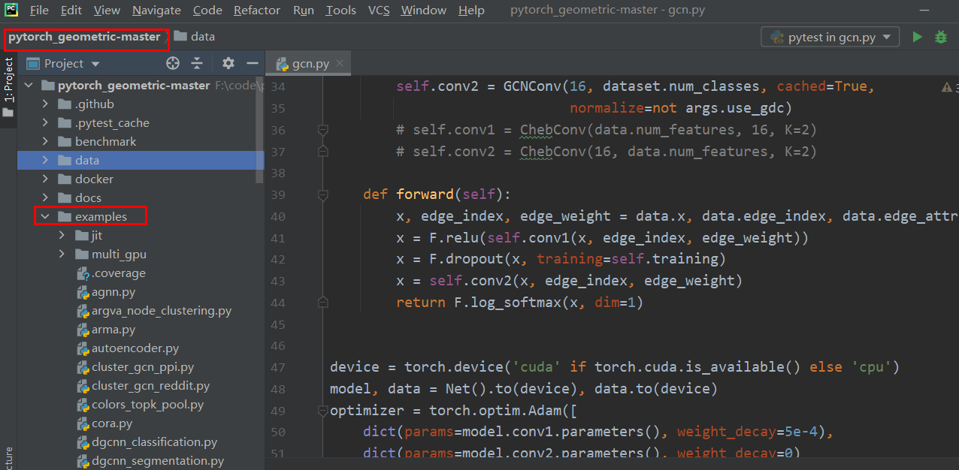Viewport: 959px width, 470px height.
Task: Open the Tools menu
Action: [341, 11]
